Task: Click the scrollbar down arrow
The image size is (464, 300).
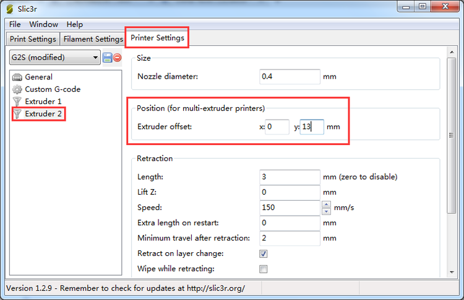Action: (452, 272)
